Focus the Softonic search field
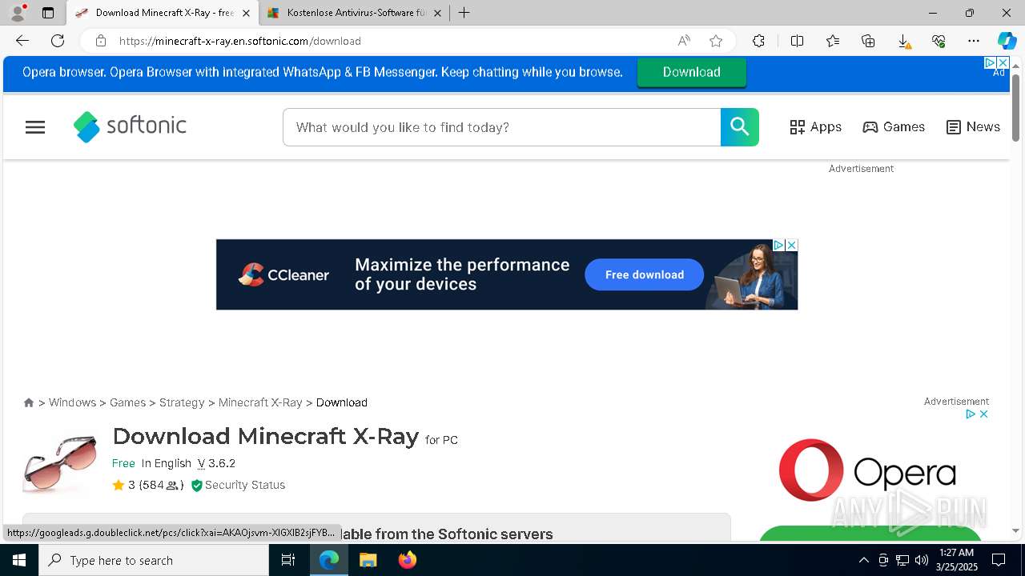Screen dimensions: 1025x576 coord(501,127)
